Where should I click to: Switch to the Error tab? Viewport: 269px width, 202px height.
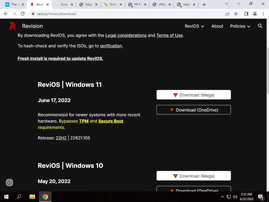[64, 4]
